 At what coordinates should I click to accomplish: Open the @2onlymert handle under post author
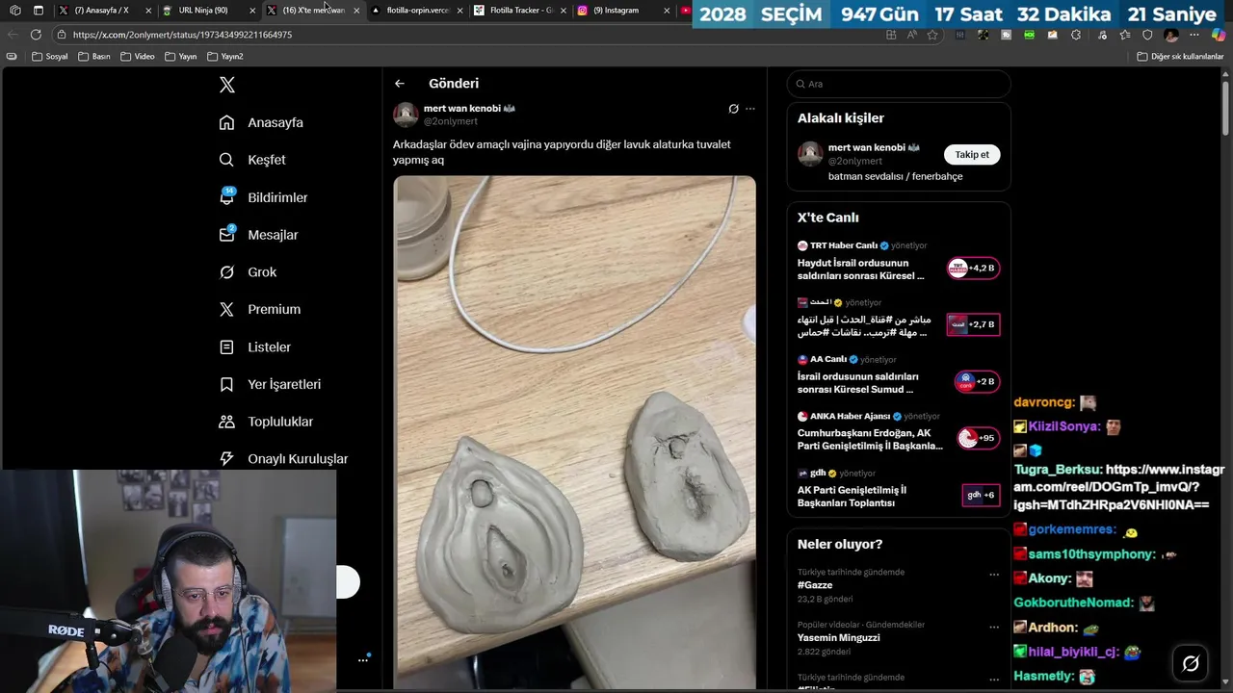pos(451,121)
